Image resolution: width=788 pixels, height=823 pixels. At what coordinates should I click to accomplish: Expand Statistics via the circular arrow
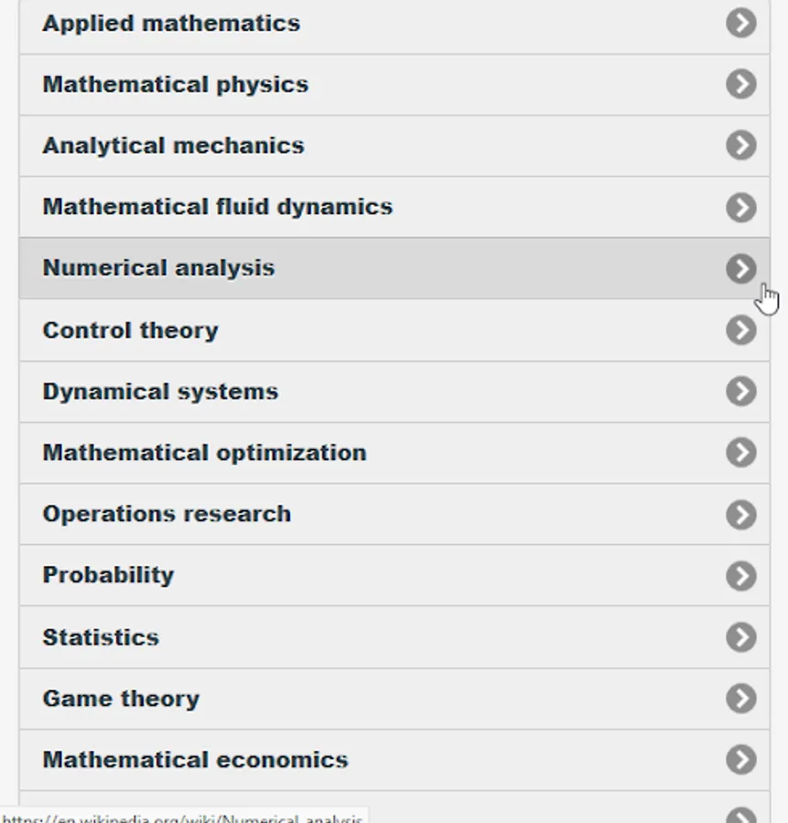click(741, 637)
